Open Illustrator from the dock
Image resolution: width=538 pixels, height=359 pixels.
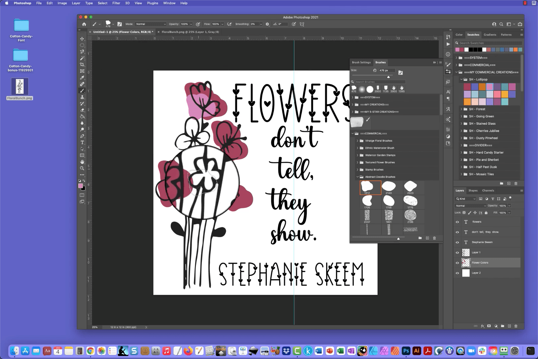point(416,351)
